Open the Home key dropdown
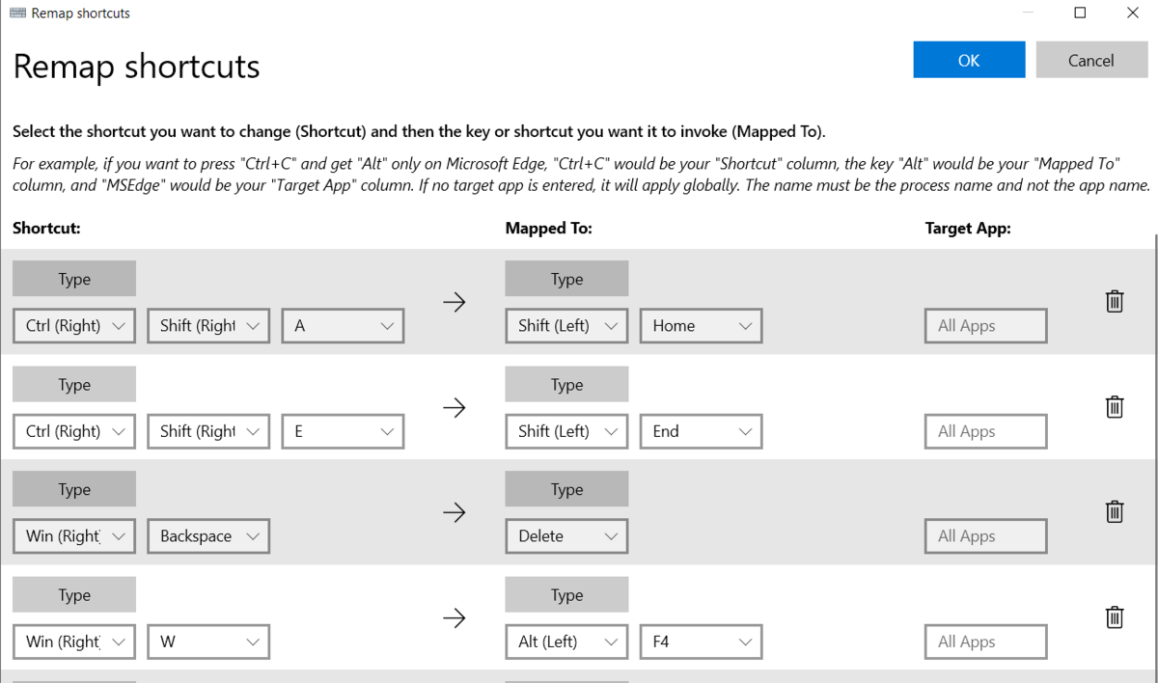Image resolution: width=1158 pixels, height=683 pixels. (702, 326)
